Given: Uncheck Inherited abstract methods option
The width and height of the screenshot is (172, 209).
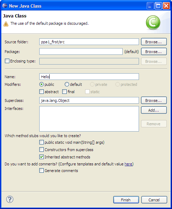Looking at the screenshot, I should click(x=41, y=157).
